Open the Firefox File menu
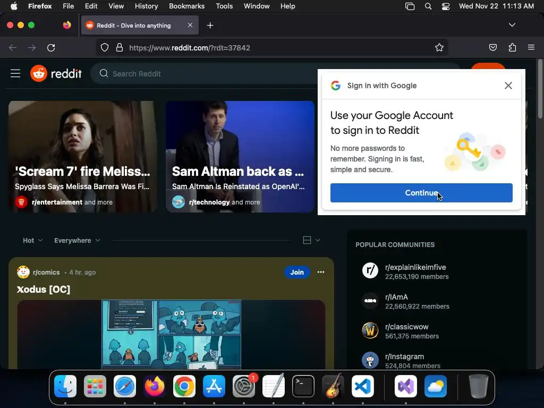The height and width of the screenshot is (408, 544). (68, 6)
